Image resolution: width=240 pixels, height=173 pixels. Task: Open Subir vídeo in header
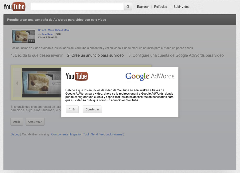pyautogui.click(x=181, y=7)
